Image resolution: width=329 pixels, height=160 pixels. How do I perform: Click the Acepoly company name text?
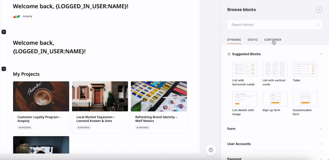coord(28,16)
